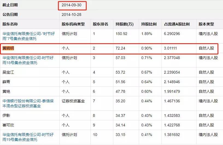Click the 股东排名 column header
This screenshot has height=145, width=223.
click(x=101, y=24)
